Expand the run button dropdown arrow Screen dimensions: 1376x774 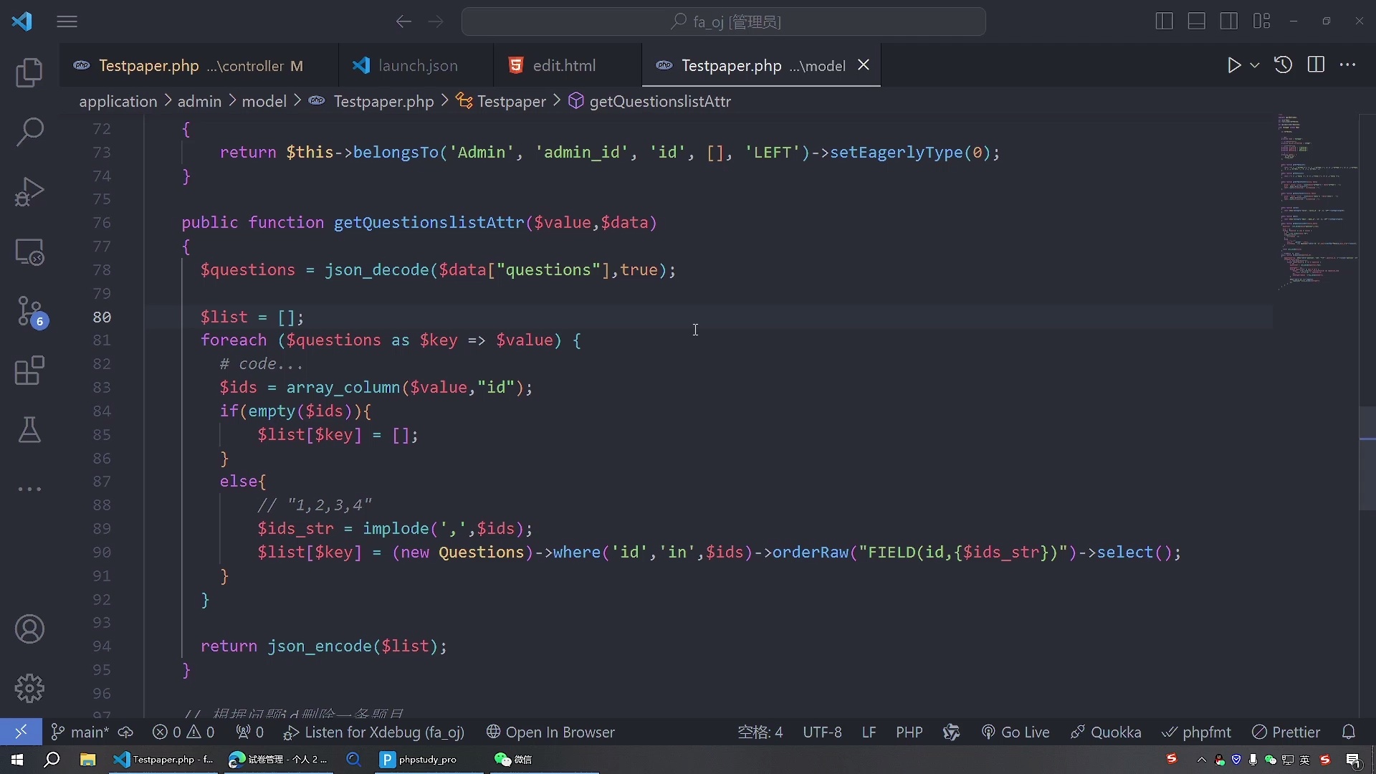(x=1255, y=65)
